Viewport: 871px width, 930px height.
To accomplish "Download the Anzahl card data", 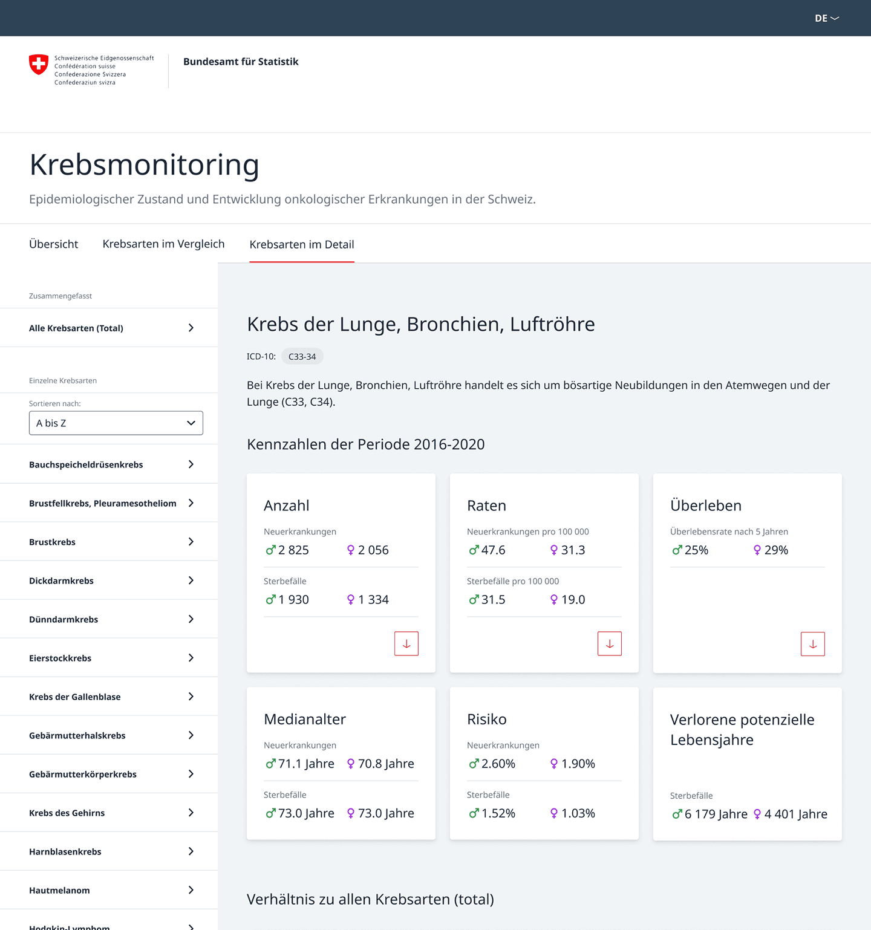I will pyautogui.click(x=406, y=644).
